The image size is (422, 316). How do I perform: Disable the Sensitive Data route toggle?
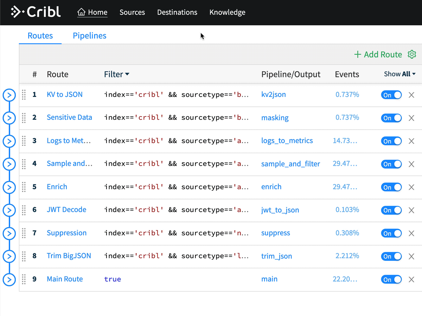(391, 118)
